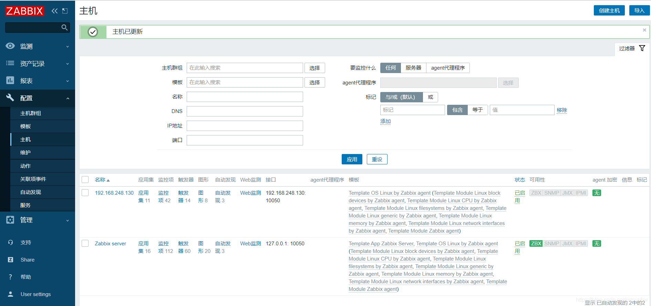Click 选择 next to 主机群组 field

click(x=314, y=68)
